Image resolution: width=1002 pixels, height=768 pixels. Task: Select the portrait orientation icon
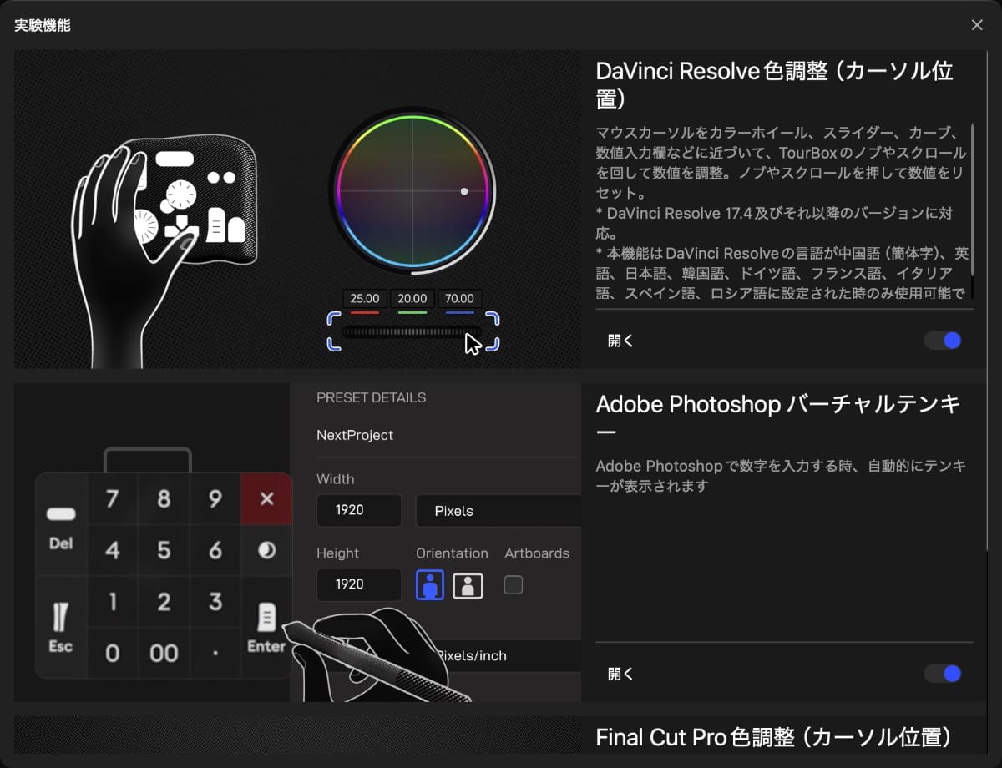pyautogui.click(x=429, y=585)
